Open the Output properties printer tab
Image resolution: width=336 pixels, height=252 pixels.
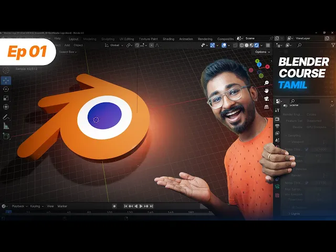pos(277,126)
